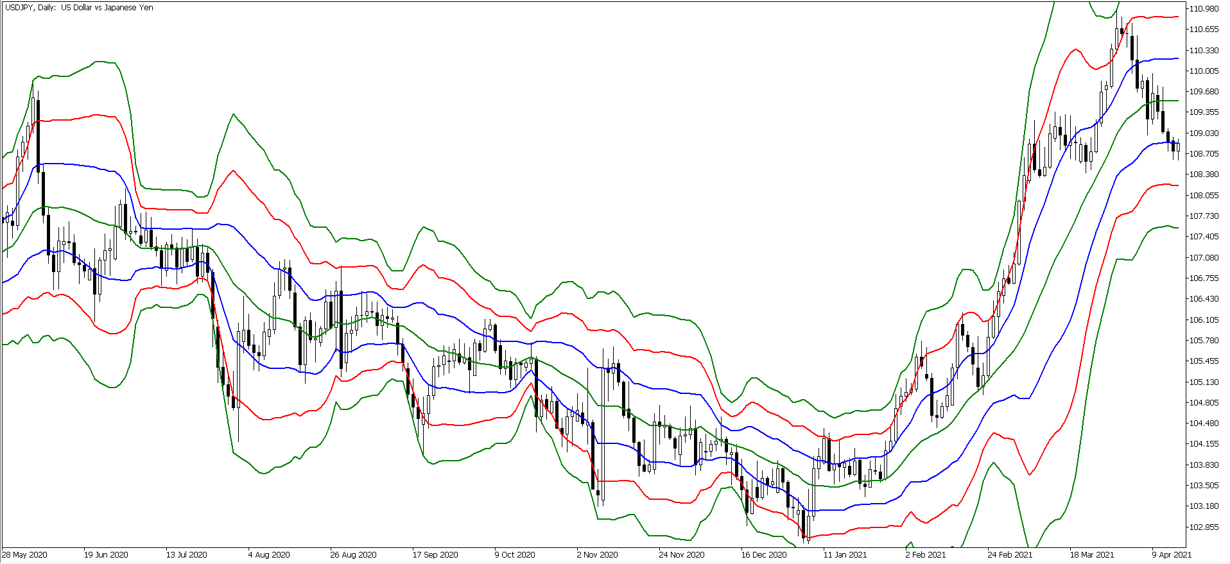Click the 102.855 price axis label

[1204, 527]
